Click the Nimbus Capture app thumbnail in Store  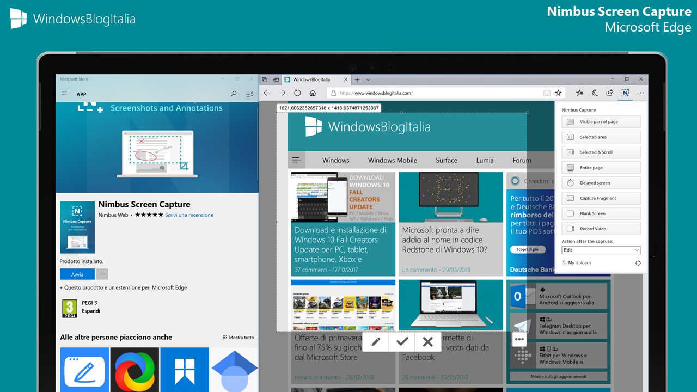[77, 228]
